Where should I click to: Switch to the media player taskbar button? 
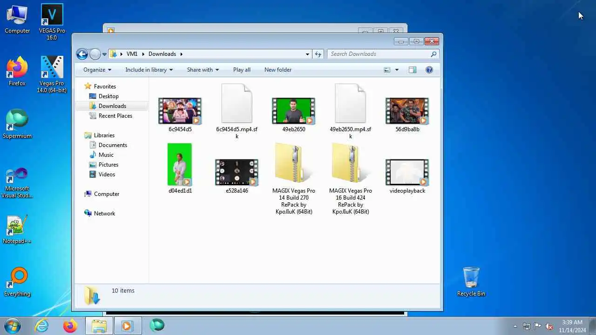[x=127, y=326]
